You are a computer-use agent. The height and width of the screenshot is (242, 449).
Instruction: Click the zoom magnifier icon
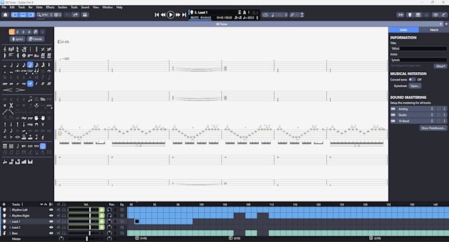coord(39,15)
